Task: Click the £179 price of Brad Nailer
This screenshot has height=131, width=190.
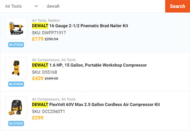Action: point(38,39)
